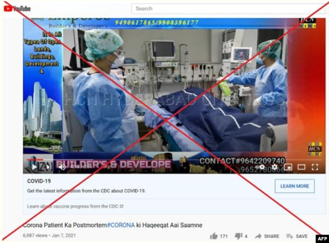Click the video frame showing hospital room
The height and width of the screenshot is (243, 329).
pyautogui.click(x=172, y=91)
